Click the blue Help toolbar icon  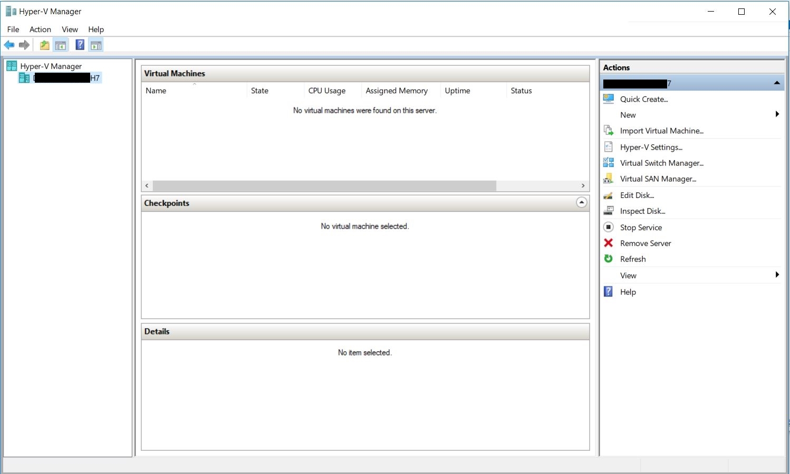(x=80, y=45)
